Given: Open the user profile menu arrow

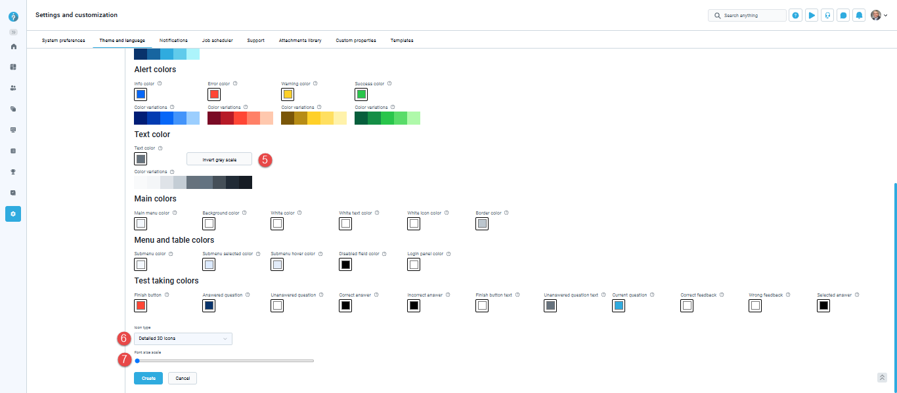Looking at the screenshot, I should tap(886, 16).
